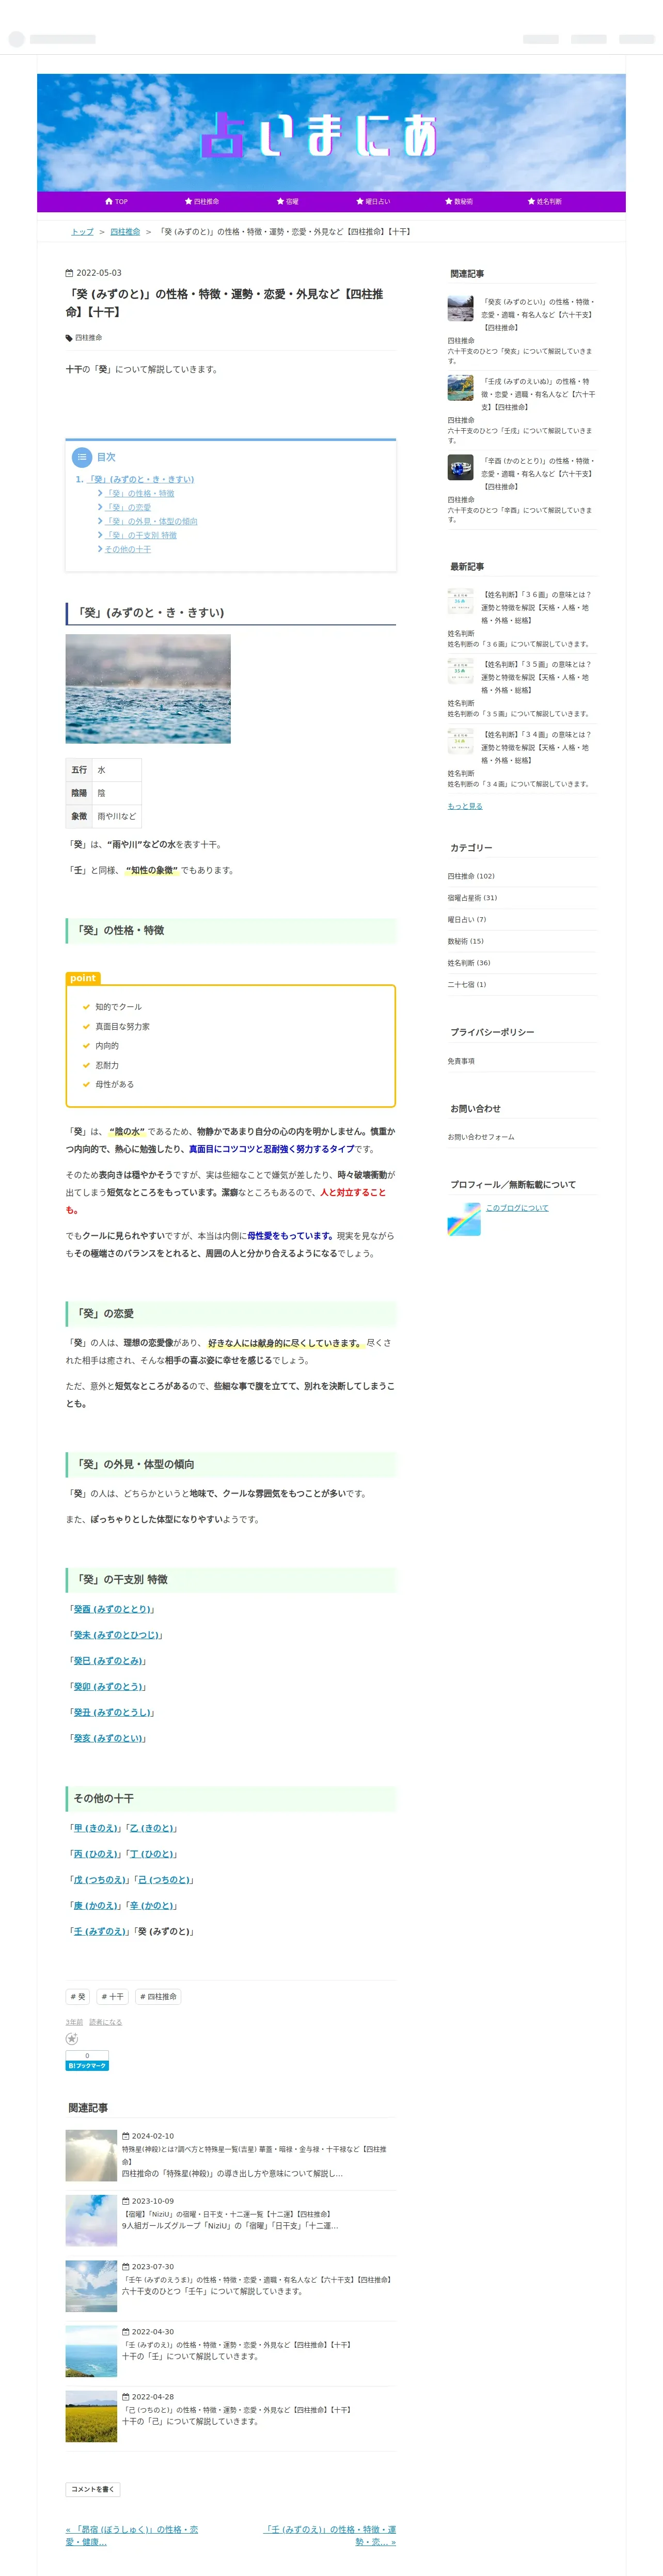Open category 宿曜占星術 (31)
The image size is (663, 2576).
472,899
